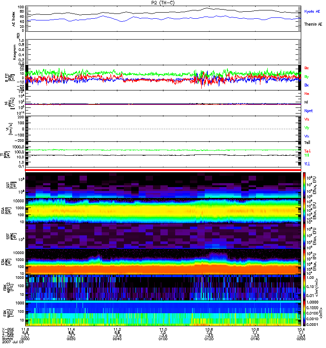Click the date label 2007 Jul 03
This screenshot has width=326, height=348.
pyautogui.click(x=13, y=342)
